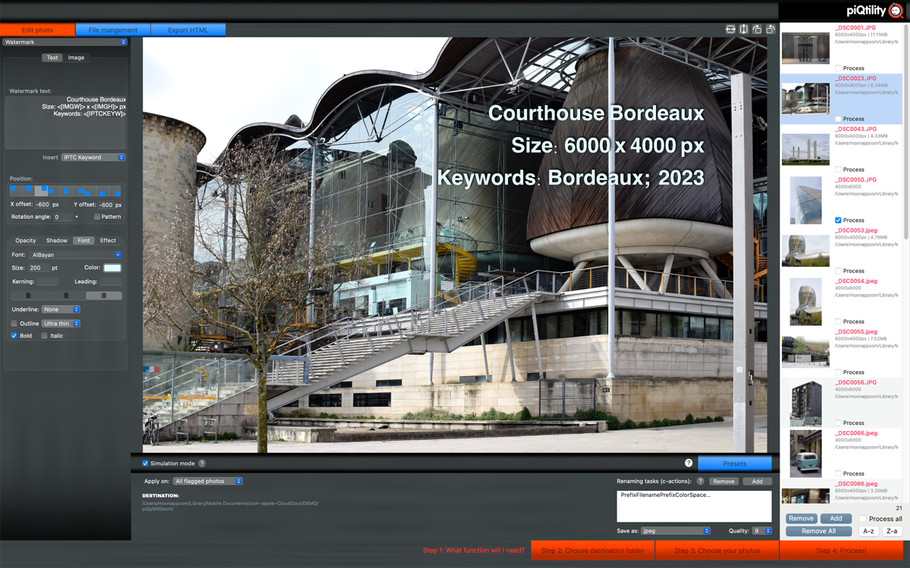Align watermark text center
The width and height of the screenshot is (910, 568).
[66, 295]
